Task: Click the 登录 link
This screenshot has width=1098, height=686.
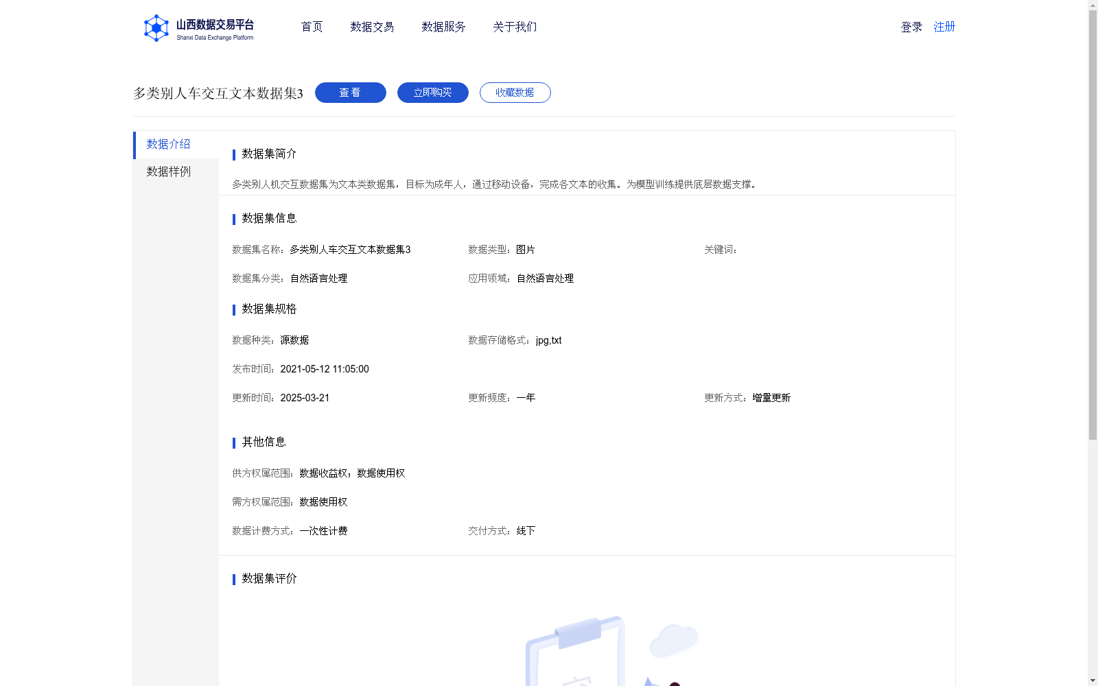Action: pyautogui.click(x=911, y=27)
